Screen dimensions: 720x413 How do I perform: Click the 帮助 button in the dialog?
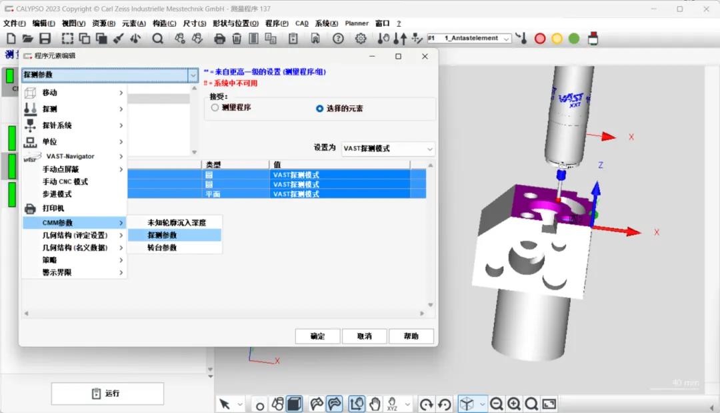[411, 336]
